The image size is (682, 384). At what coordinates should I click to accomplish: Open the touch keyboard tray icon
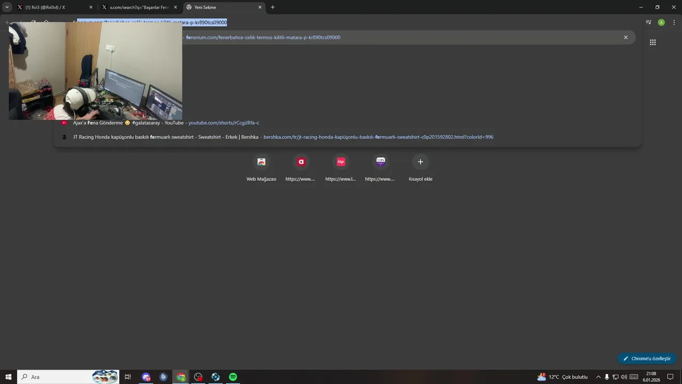[634, 377]
